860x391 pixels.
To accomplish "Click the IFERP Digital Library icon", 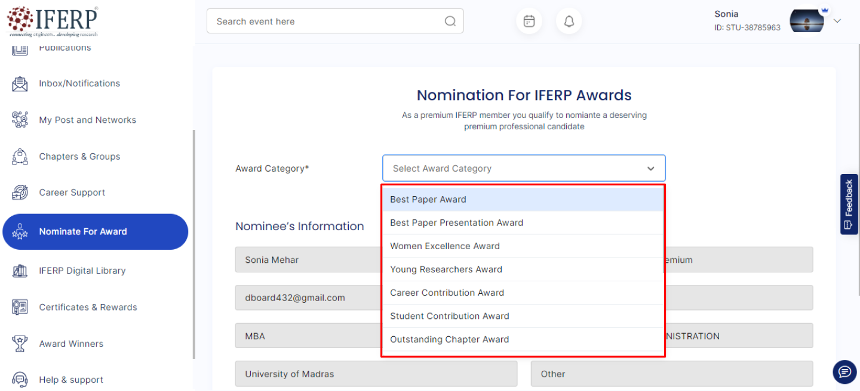I will pyautogui.click(x=20, y=271).
